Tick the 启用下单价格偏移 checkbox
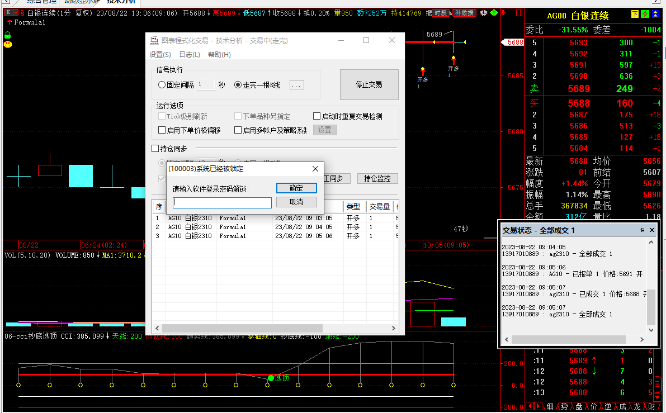 click(162, 130)
